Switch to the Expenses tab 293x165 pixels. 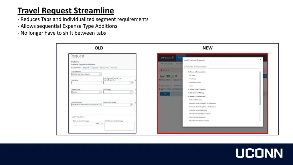pos(94,68)
